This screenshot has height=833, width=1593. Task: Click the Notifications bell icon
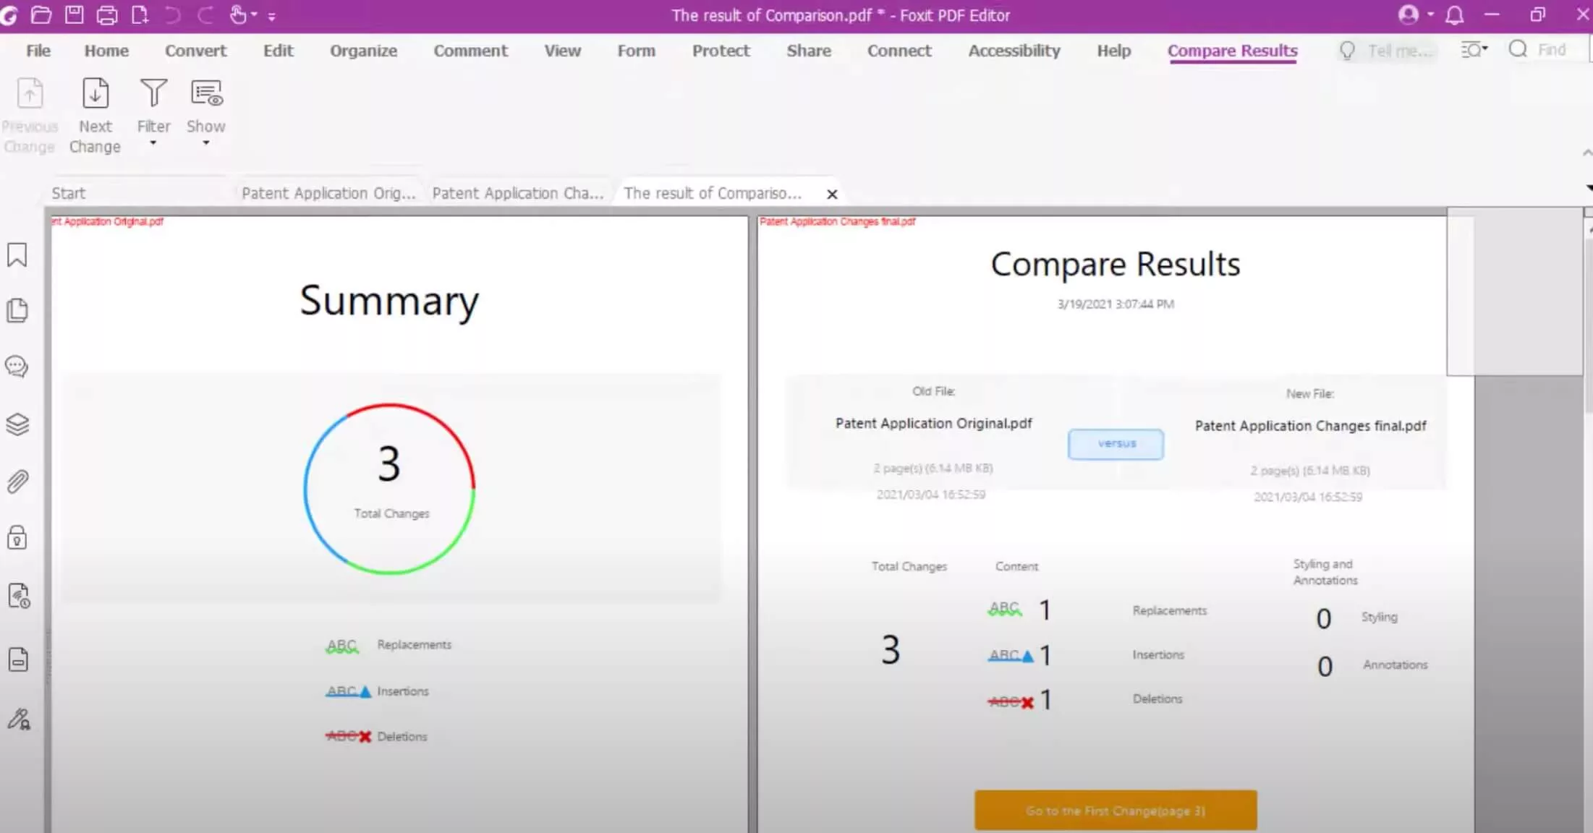point(1454,14)
